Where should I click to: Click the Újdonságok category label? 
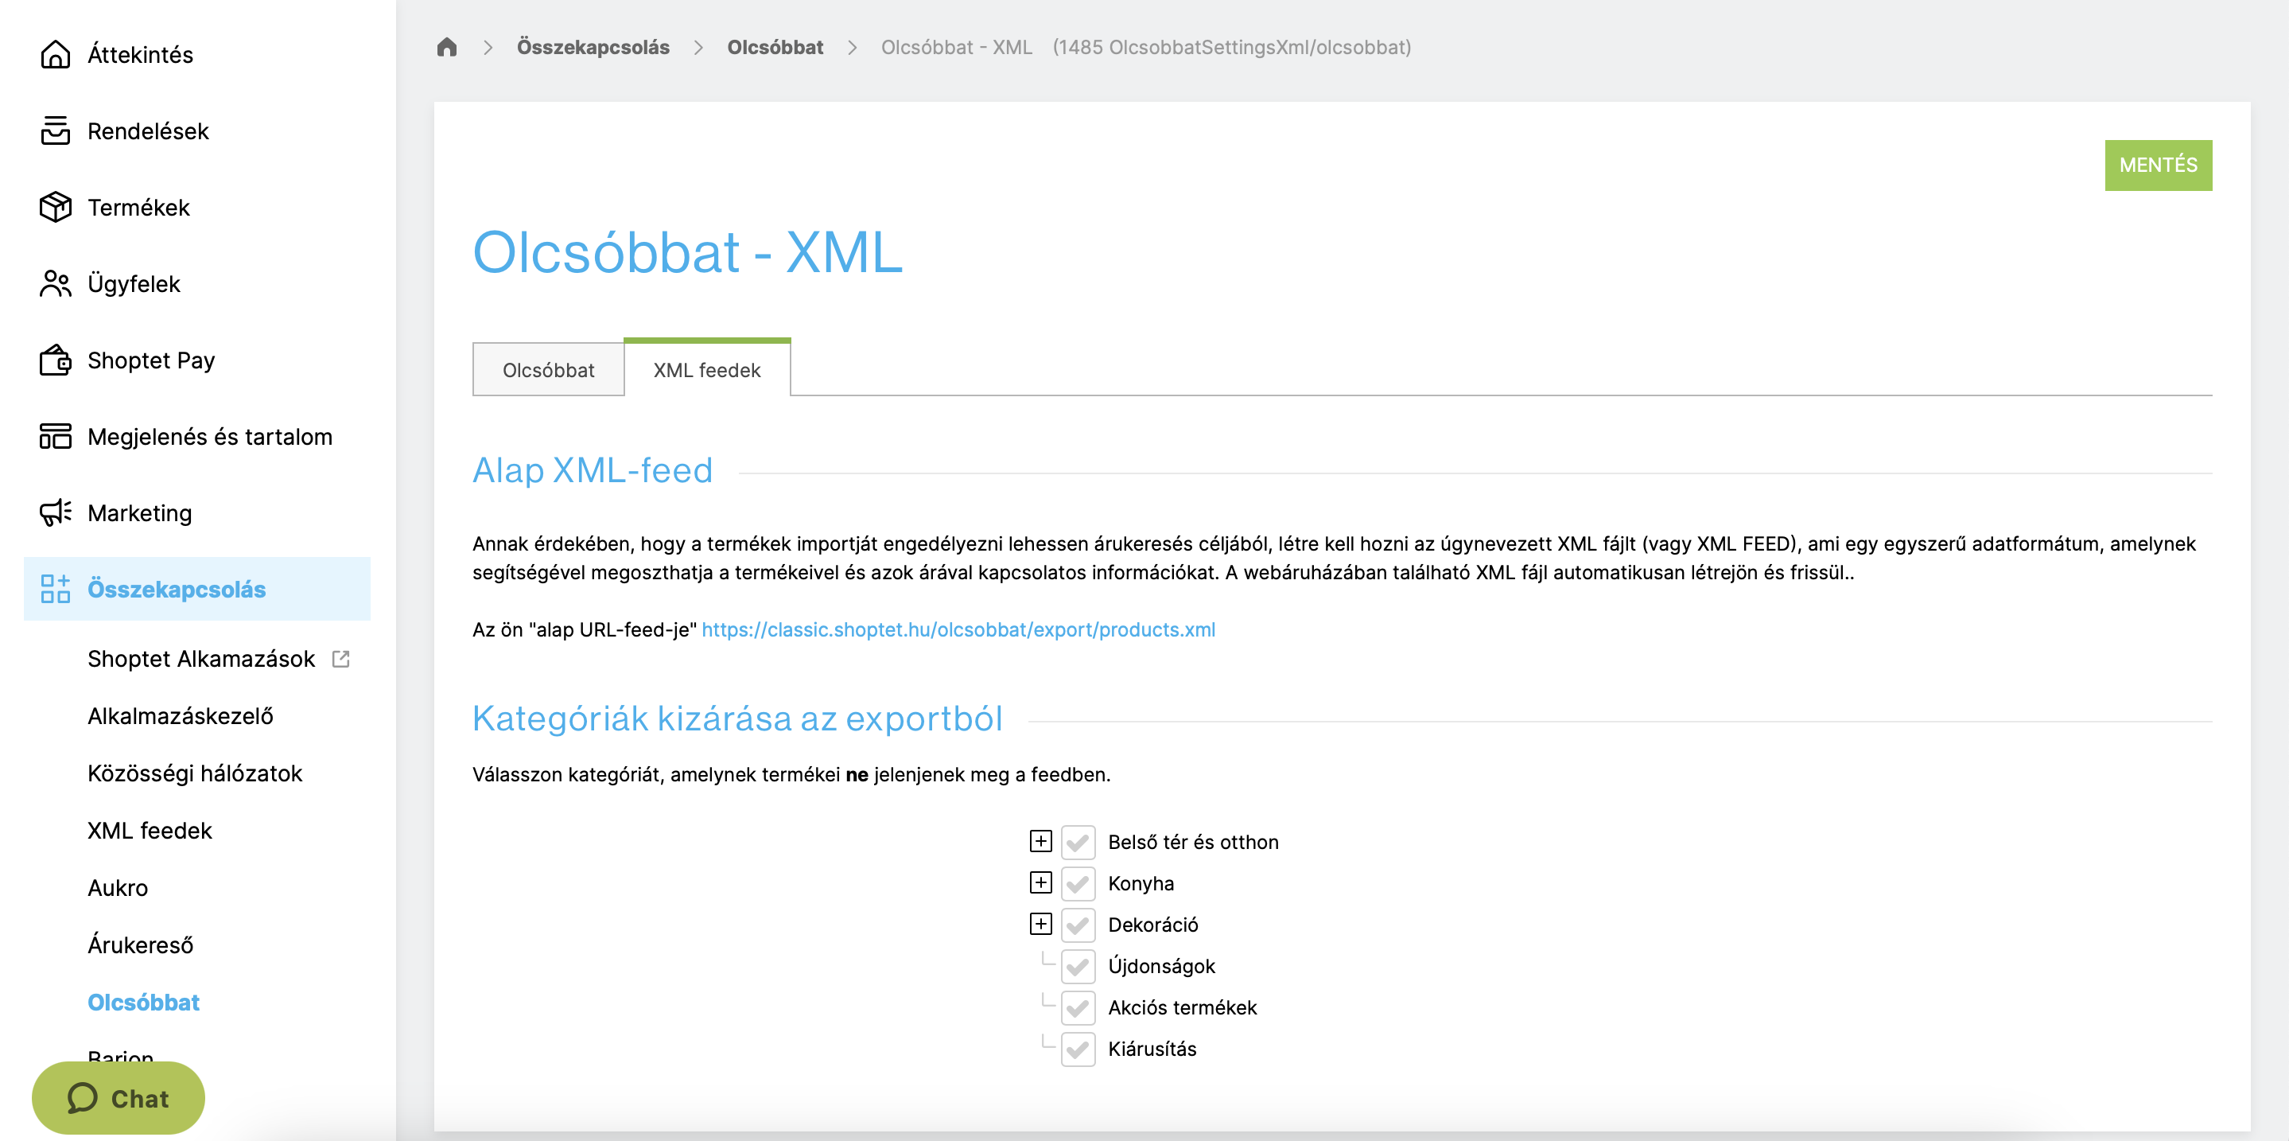[x=1160, y=967]
